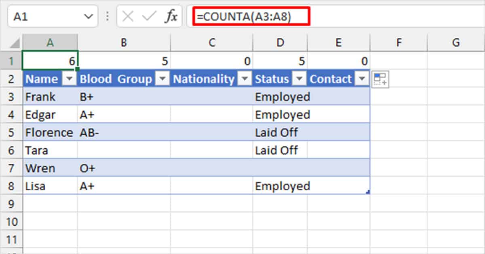Click the Select All corner triangle
Screen dimensions: 485x254
14,42
